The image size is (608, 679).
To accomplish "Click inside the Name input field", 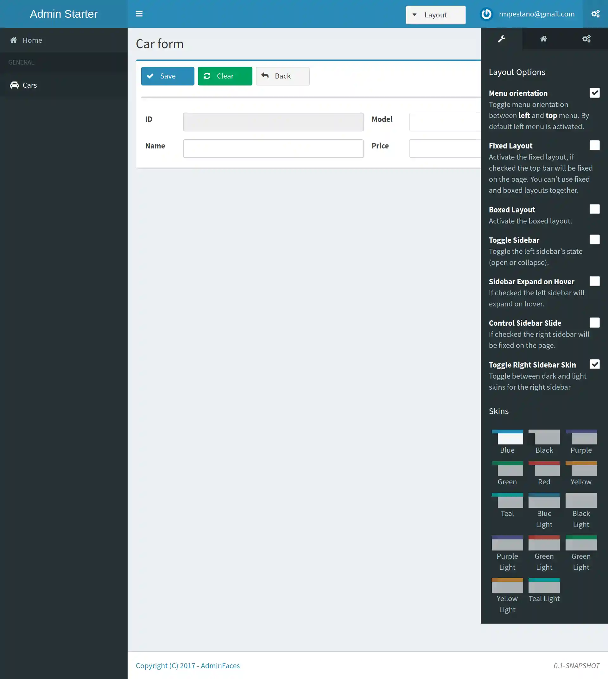I will pos(273,148).
